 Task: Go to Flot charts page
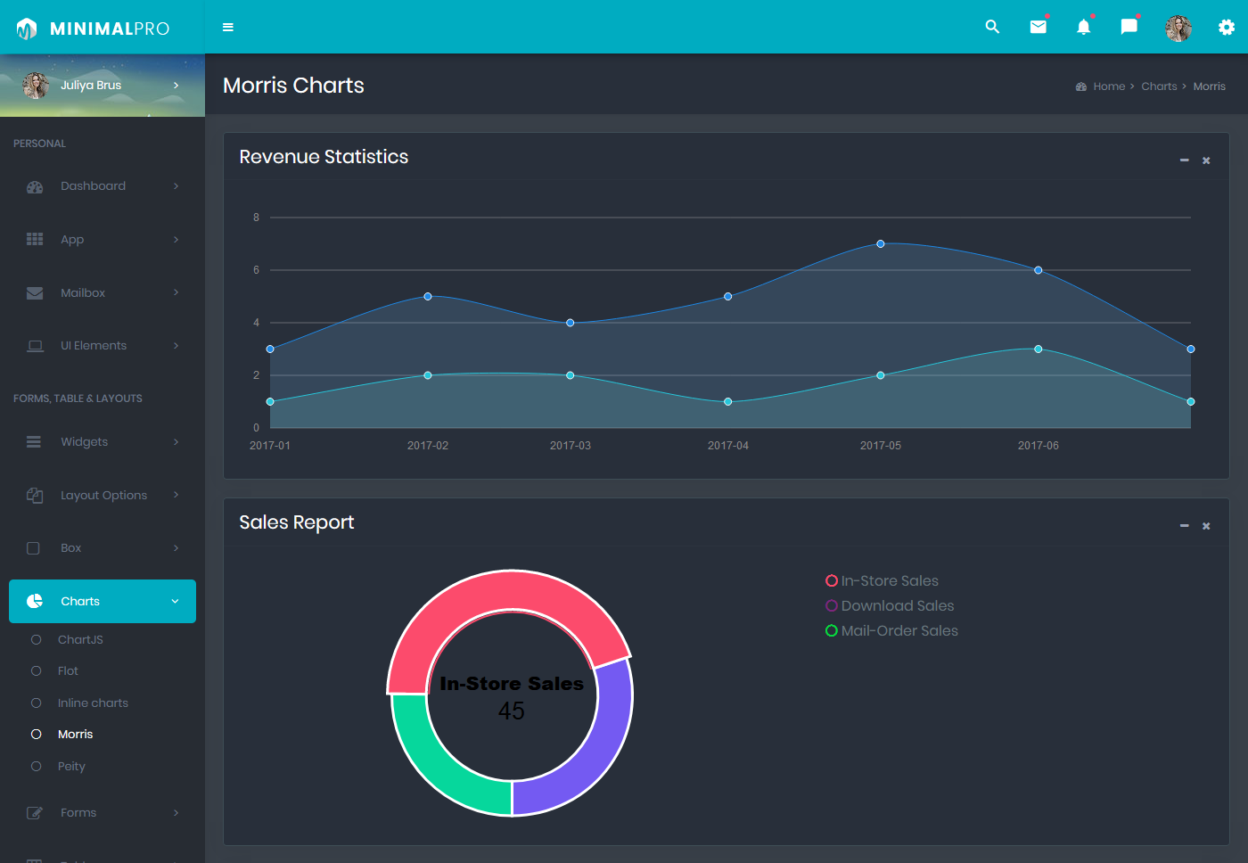[x=68, y=670]
